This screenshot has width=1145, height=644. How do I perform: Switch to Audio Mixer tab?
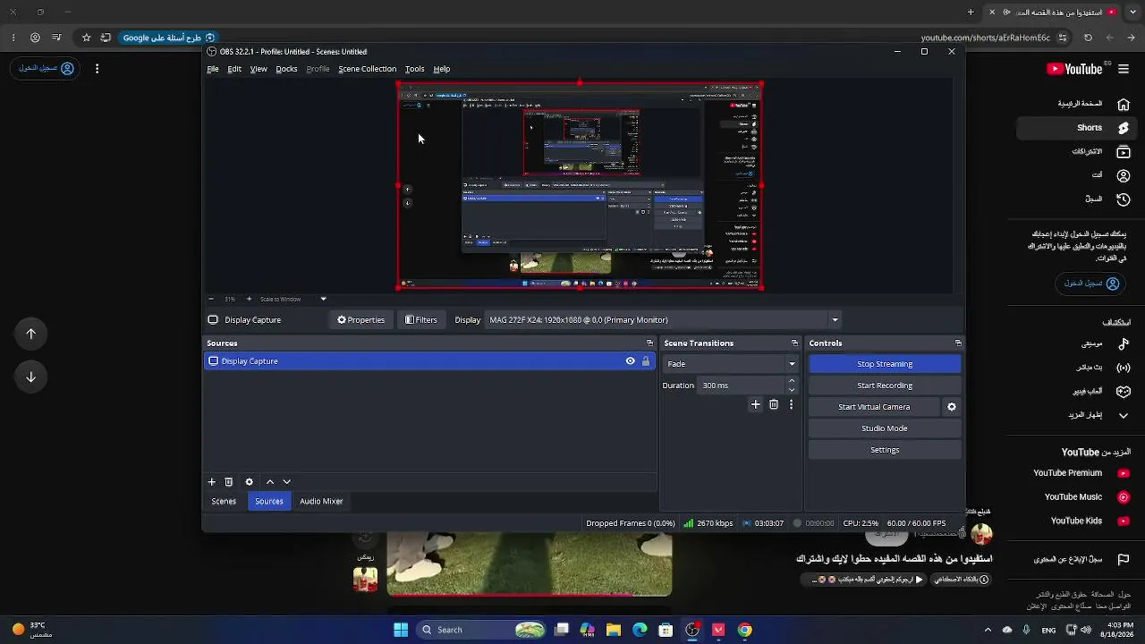321,502
